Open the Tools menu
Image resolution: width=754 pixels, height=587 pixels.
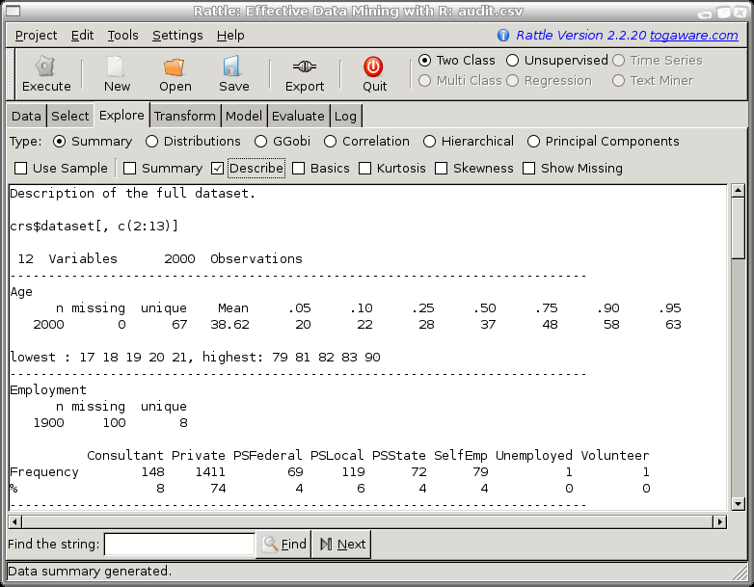coord(122,35)
